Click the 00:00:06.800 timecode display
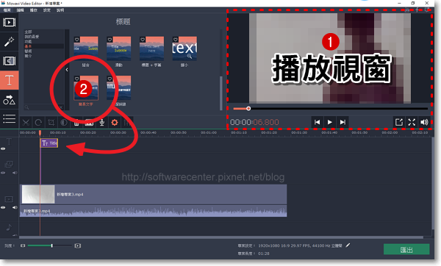 [x=254, y=122]
